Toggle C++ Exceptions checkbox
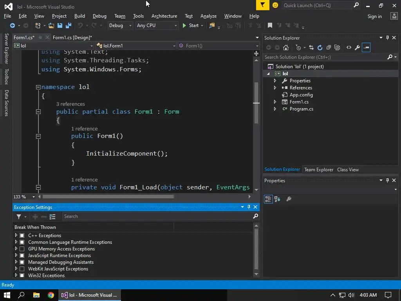The image size is (401, 301). (x=22, y=236)
